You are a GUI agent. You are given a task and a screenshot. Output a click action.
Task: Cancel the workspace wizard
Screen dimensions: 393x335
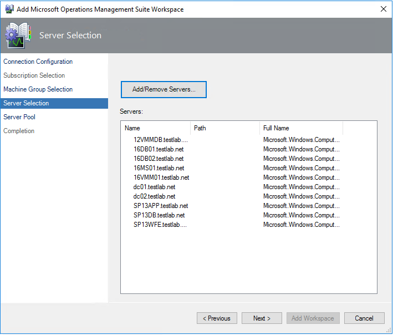(x=364, y=318)
